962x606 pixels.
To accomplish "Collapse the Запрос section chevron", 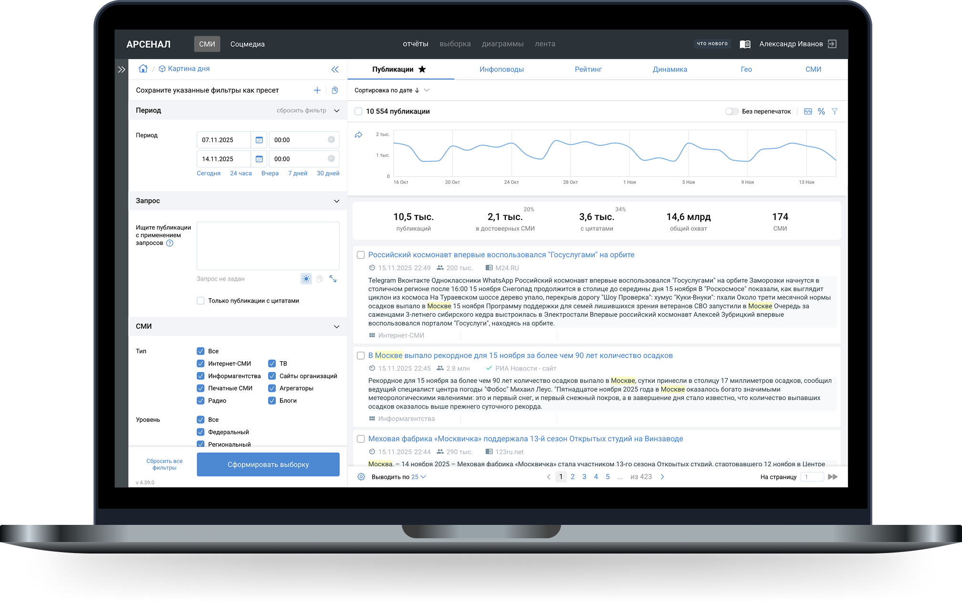I will coord(336,201).
